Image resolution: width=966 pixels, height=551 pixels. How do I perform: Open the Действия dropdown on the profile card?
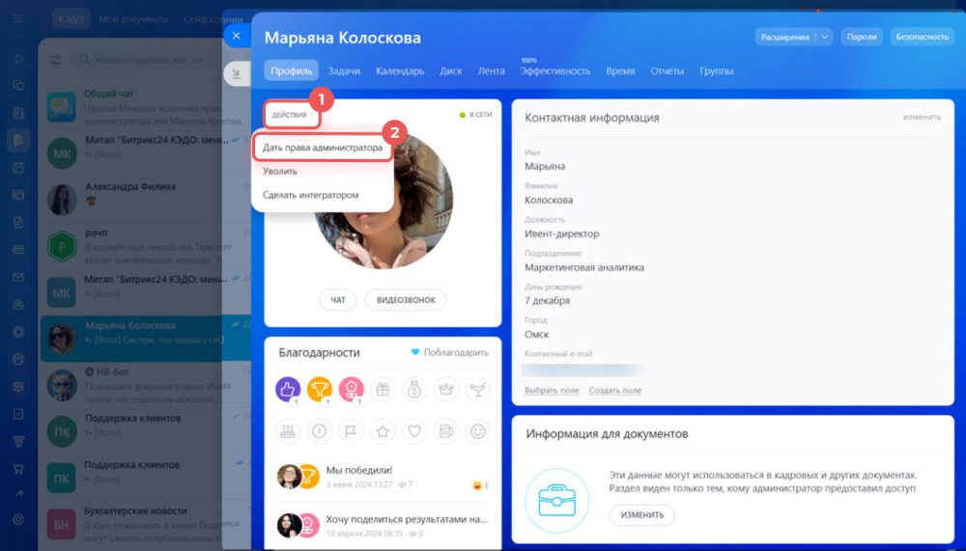(x=293, y=115)
